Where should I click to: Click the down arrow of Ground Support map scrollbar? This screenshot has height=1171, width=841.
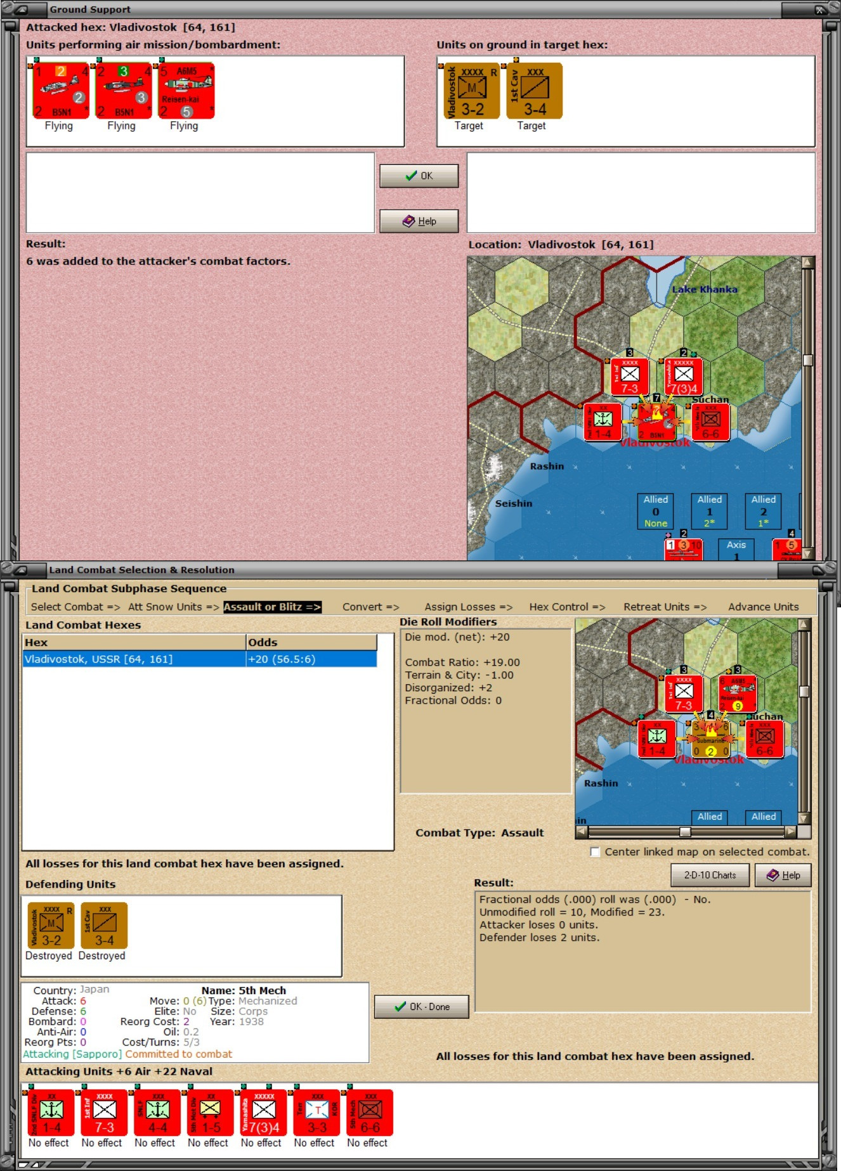[x=807, y=554]
